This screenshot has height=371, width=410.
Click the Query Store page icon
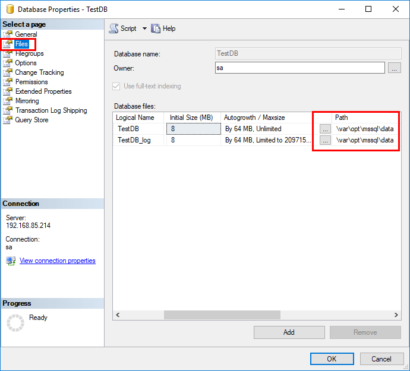(8, 120)
